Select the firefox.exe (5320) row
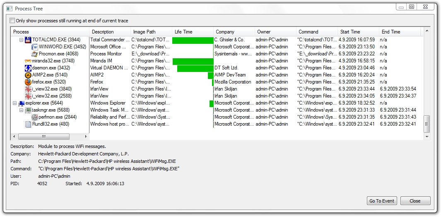The width and height of the screenshot is (441, 217). [x=217, y=82]
